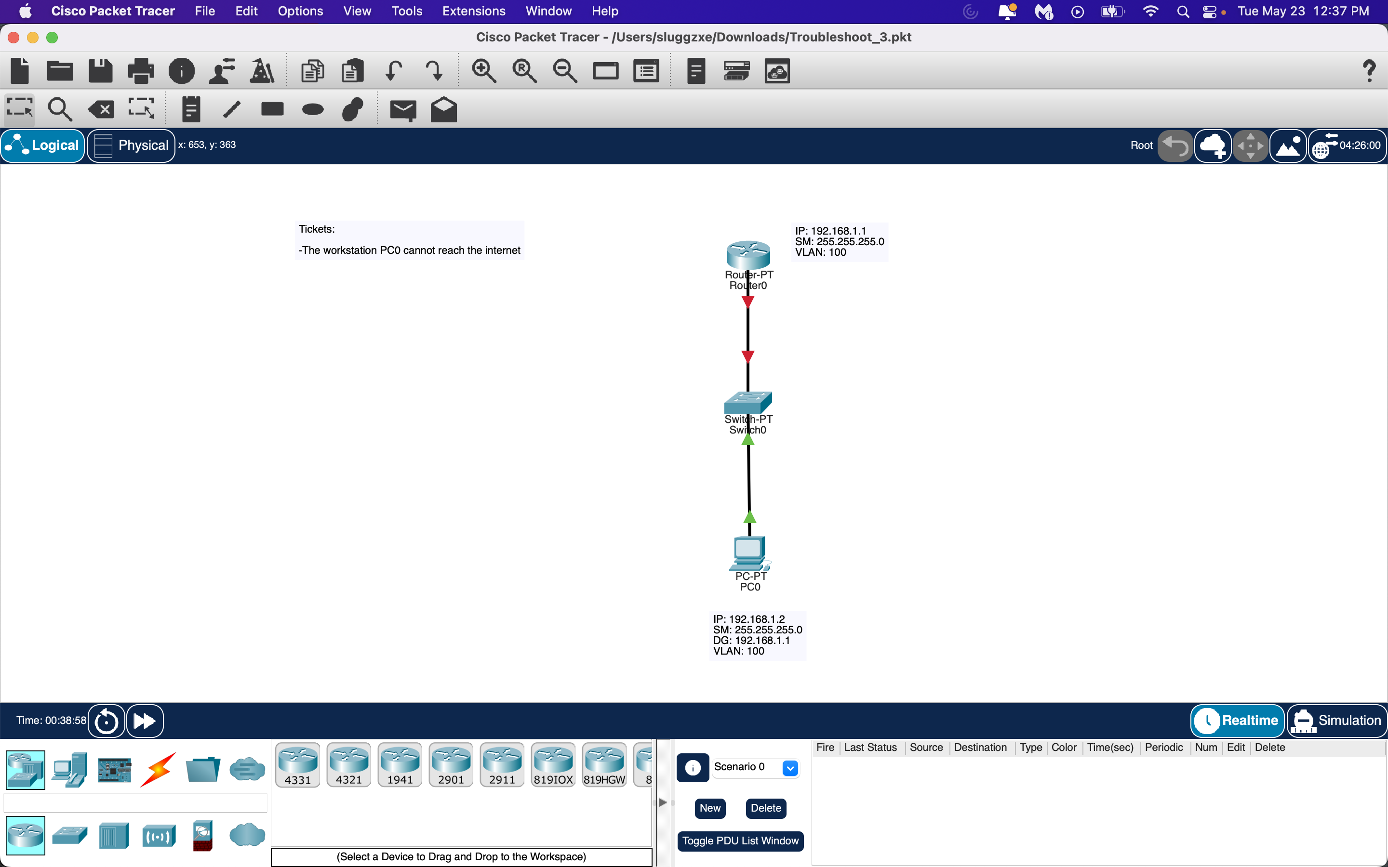Select the Place Note tool
The height and width of the screenshot is (867, 1388).
pyautogui.click(x=190, y=109)
